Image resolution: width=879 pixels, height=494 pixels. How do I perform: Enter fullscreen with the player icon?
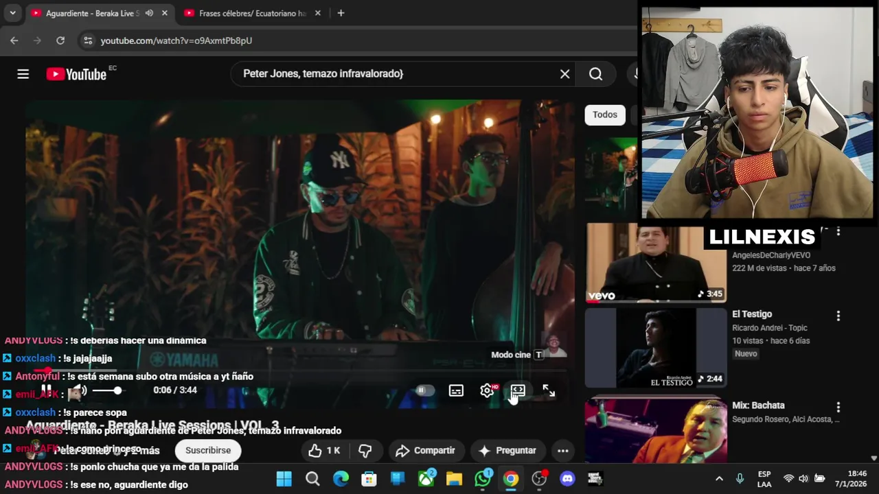[x=549, y=390]
